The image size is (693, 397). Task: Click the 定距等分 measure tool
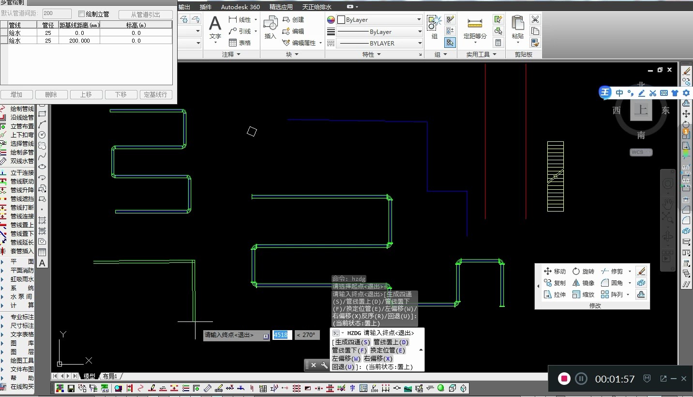475,29
